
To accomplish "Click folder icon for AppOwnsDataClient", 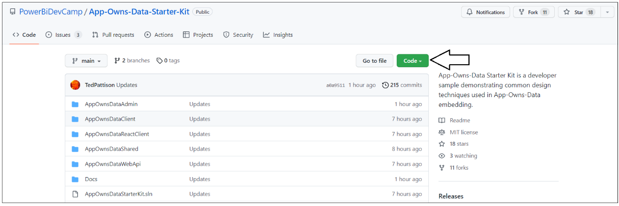I will (75, 119).
